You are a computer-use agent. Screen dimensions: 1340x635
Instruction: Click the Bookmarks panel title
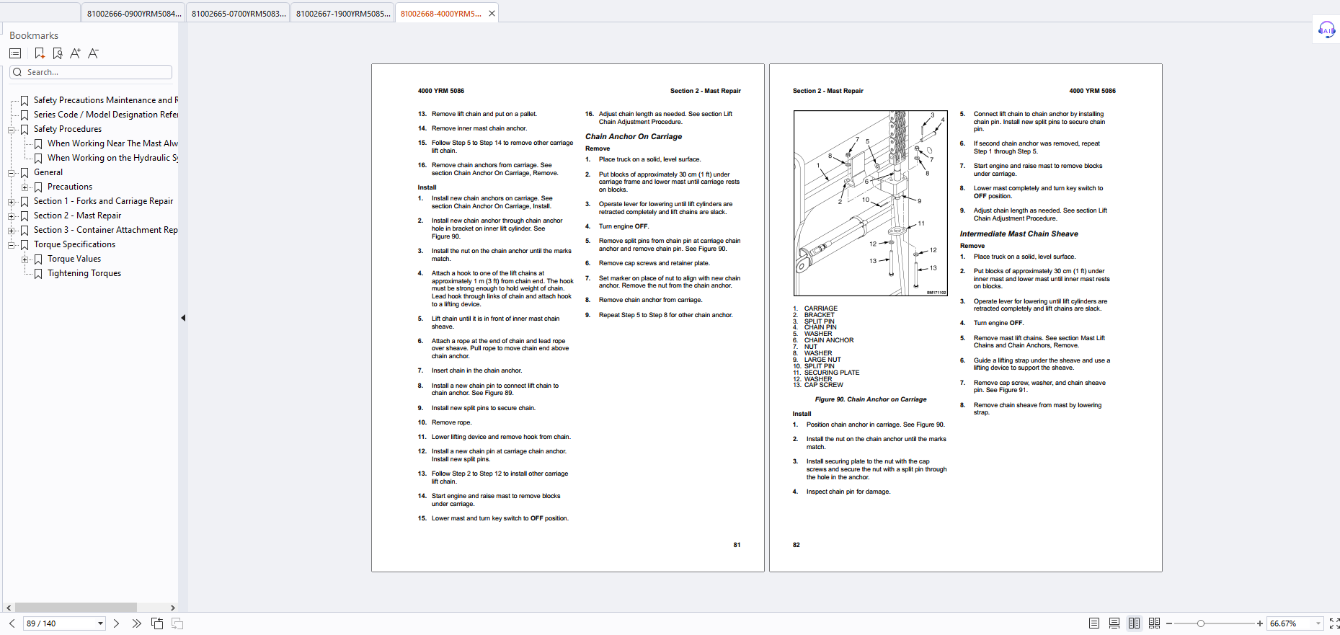pyautogui.click(x=34, y=35)
